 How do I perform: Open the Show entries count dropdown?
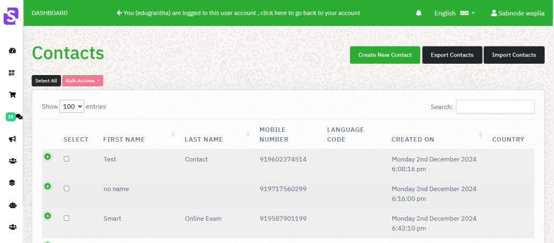click(72, 106)
